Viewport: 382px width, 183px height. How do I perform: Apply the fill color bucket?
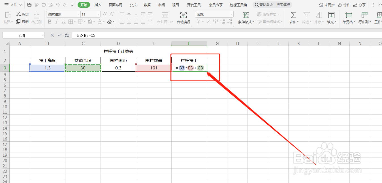[90, 22]
